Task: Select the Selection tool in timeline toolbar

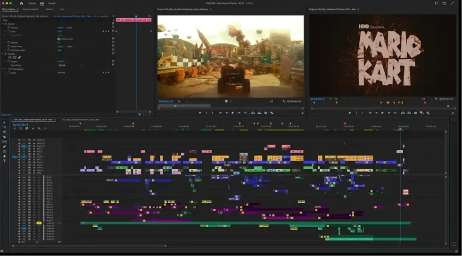Action: point(4,123)
